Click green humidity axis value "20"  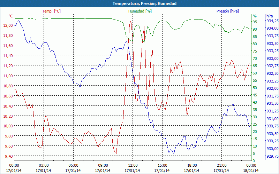tap(255, 132)
